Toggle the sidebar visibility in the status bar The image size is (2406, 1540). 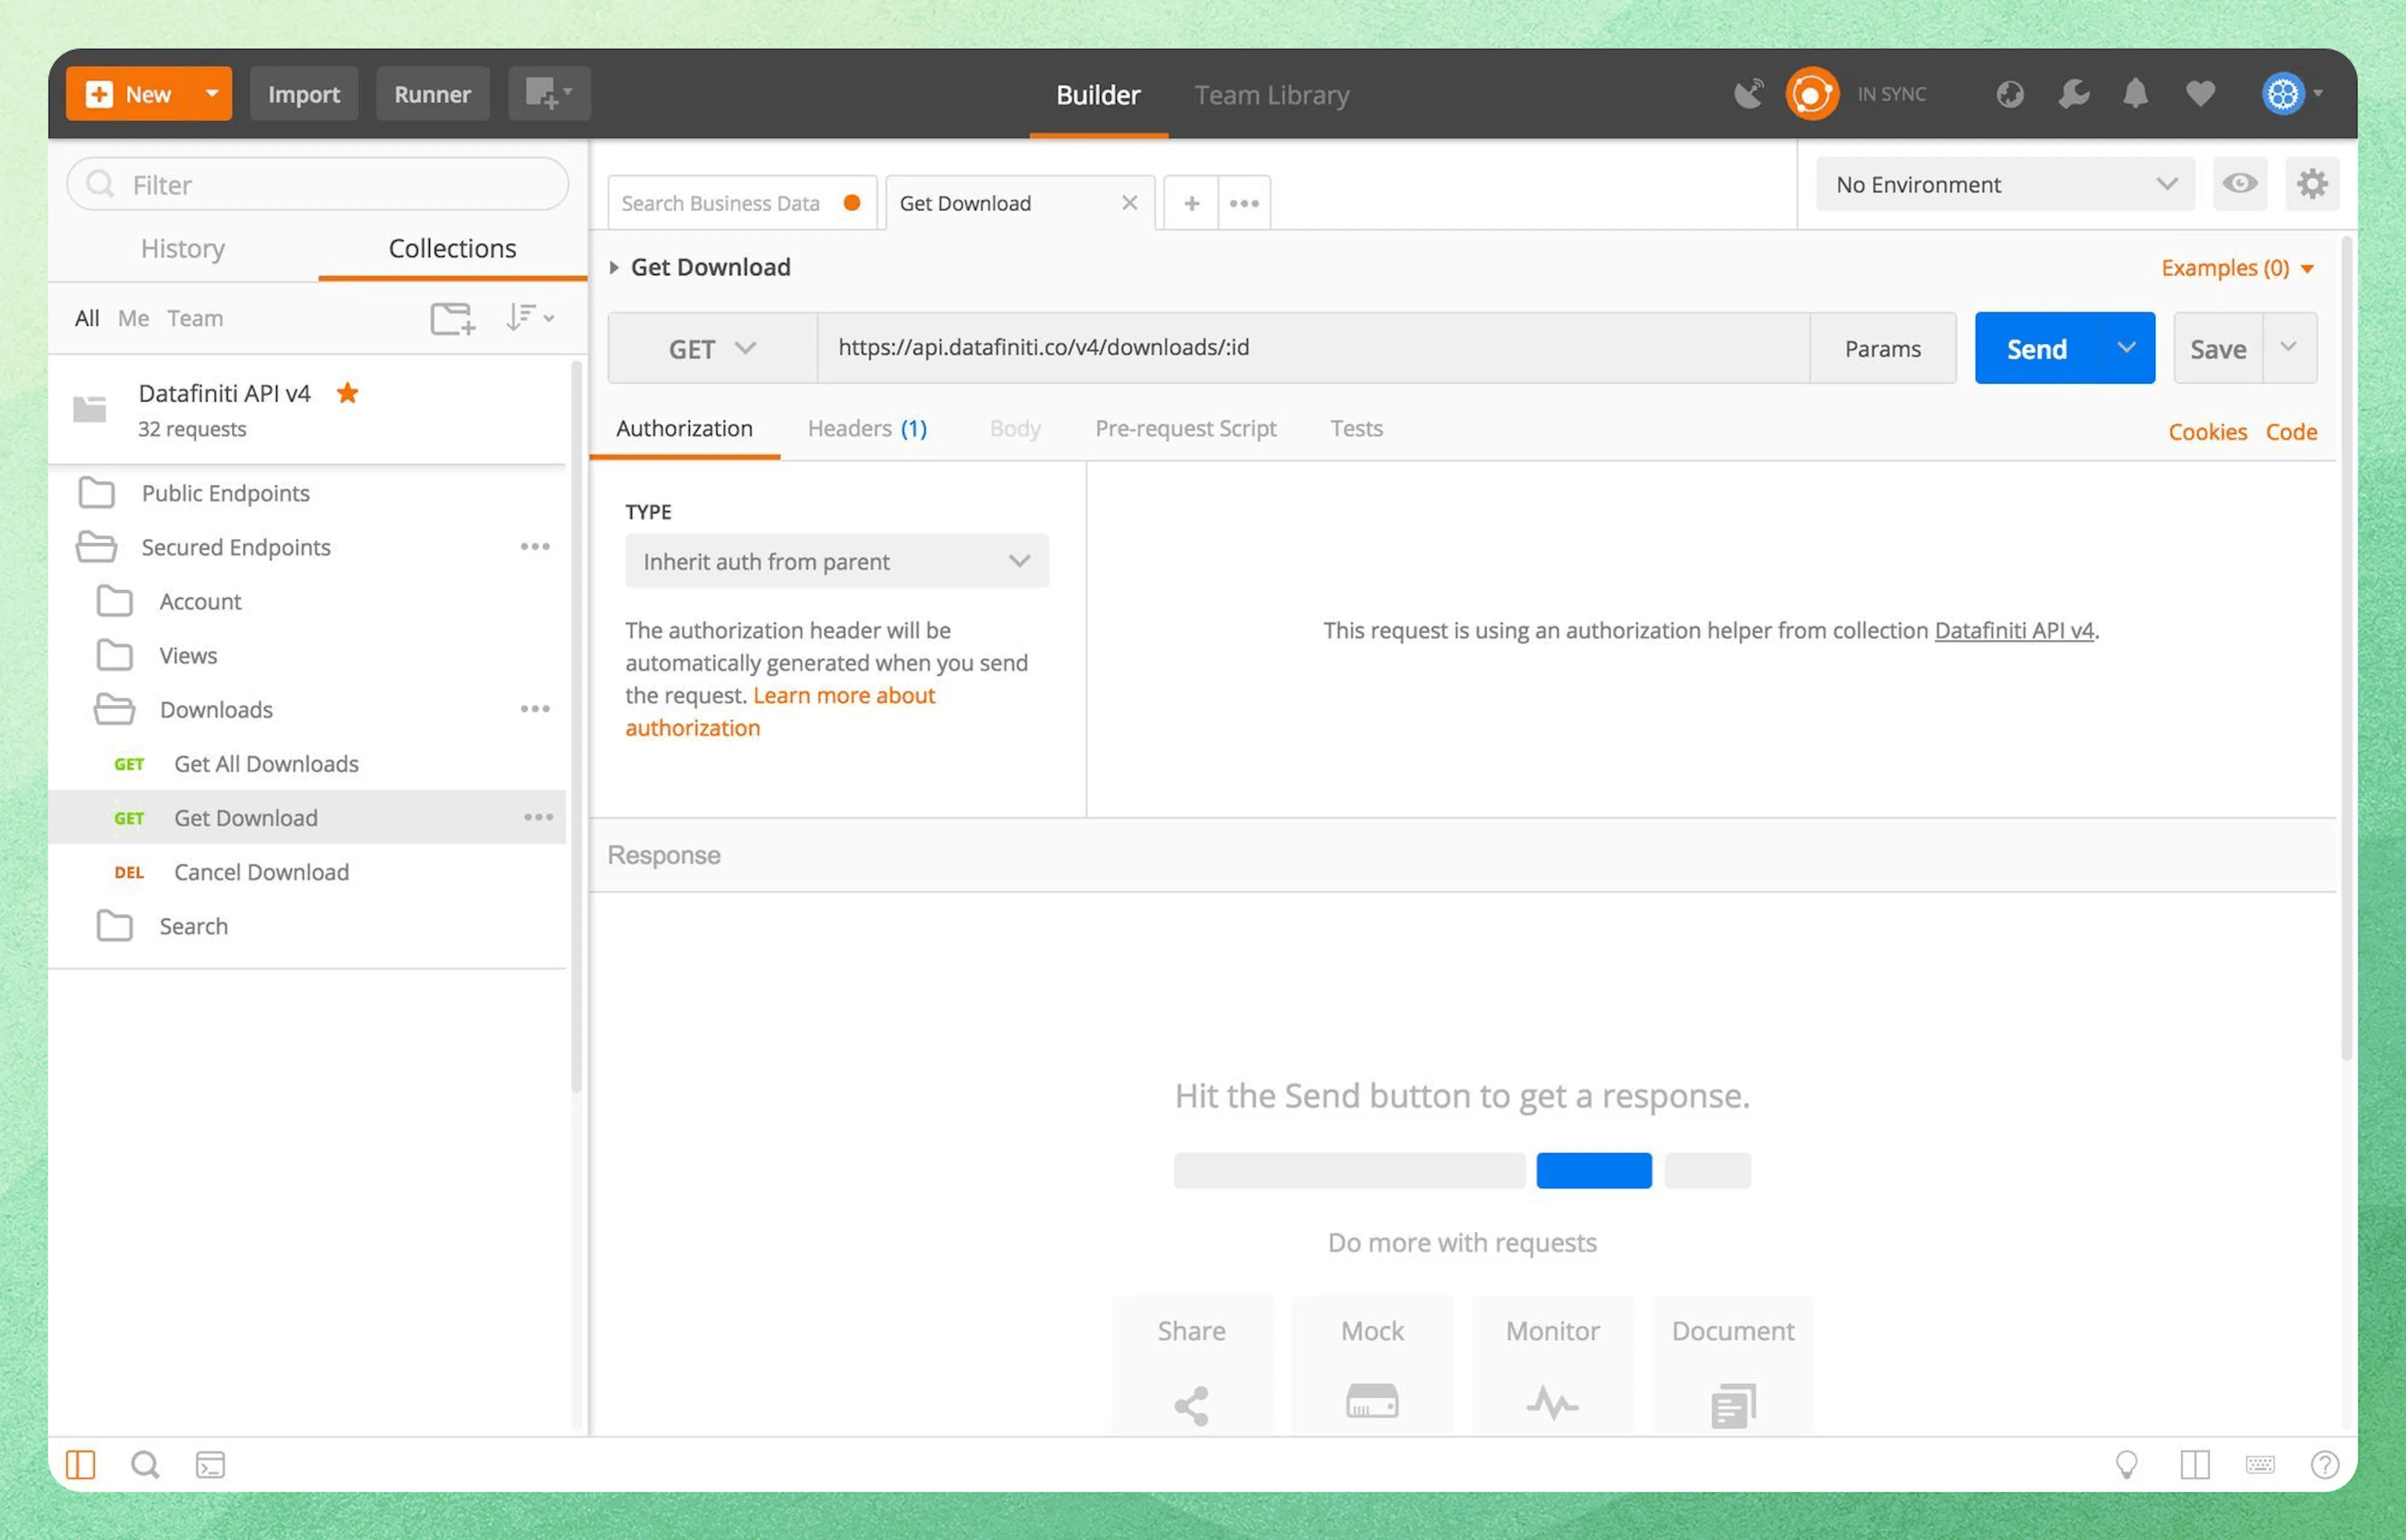click(80, 1463)
